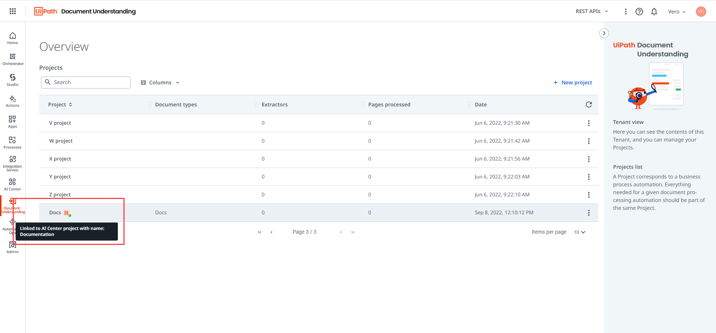Click 'Projects list' heading in help panel

point(628,167)
